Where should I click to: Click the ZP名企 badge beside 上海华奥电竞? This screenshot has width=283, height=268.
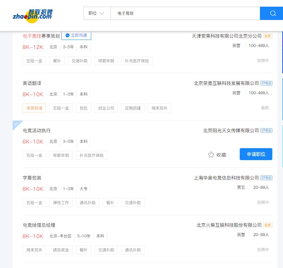[x=266, y=178]
